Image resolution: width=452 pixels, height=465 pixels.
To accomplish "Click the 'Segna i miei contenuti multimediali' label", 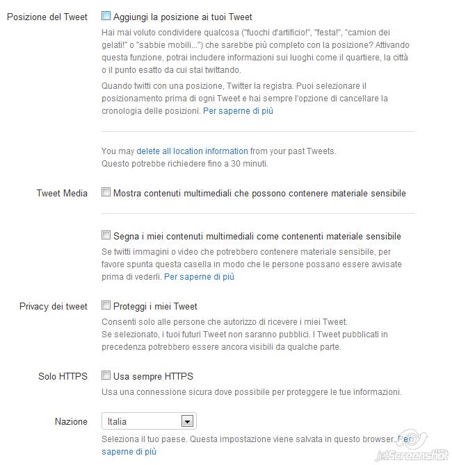I will coord(257,237).
